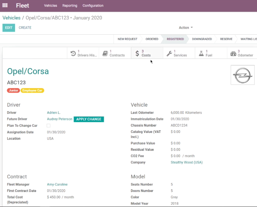257x207 pixels.
Task: Click the Color value Grey
Action: [x=174, y=197]
